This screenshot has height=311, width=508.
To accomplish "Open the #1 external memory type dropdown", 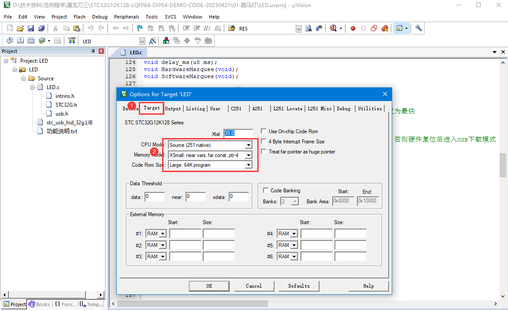I will point(163,233).
